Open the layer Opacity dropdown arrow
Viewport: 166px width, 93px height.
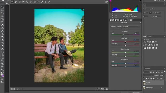click(x=164, y=75)
